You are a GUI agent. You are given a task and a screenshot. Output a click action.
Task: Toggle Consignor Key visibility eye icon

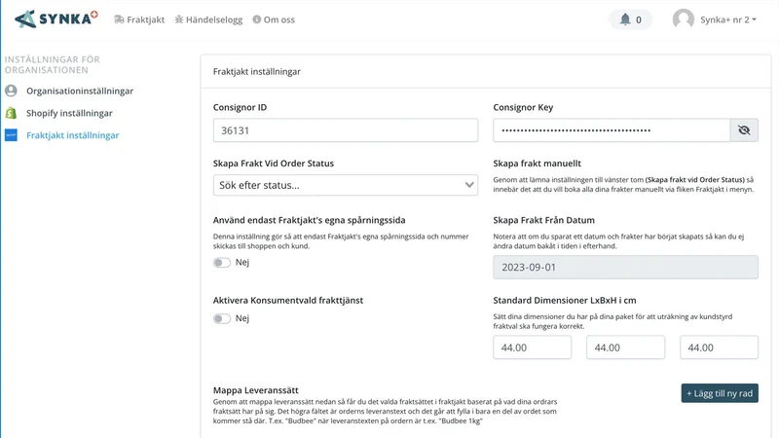pyautogui.click(x=744, y=130)
